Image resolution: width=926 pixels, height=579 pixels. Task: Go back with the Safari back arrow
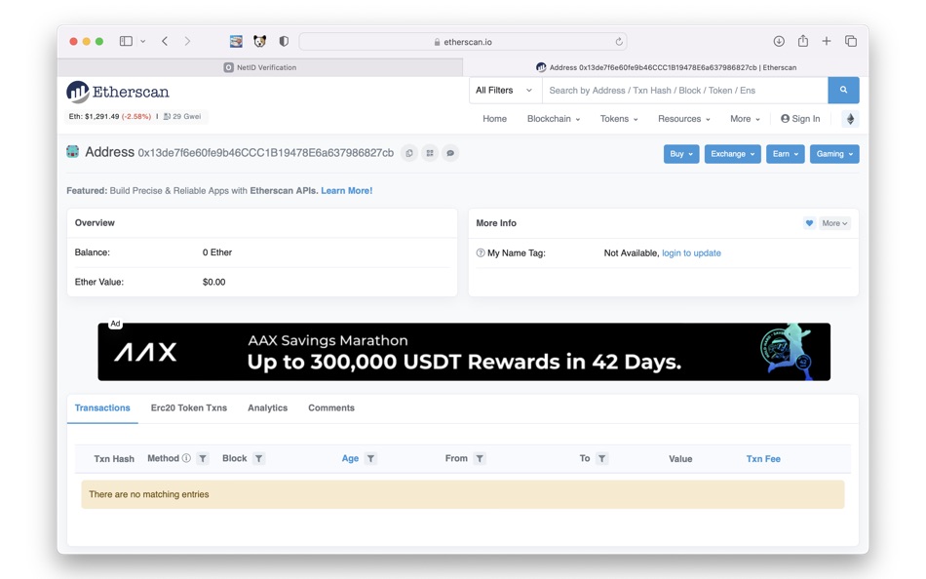[165, 41]
